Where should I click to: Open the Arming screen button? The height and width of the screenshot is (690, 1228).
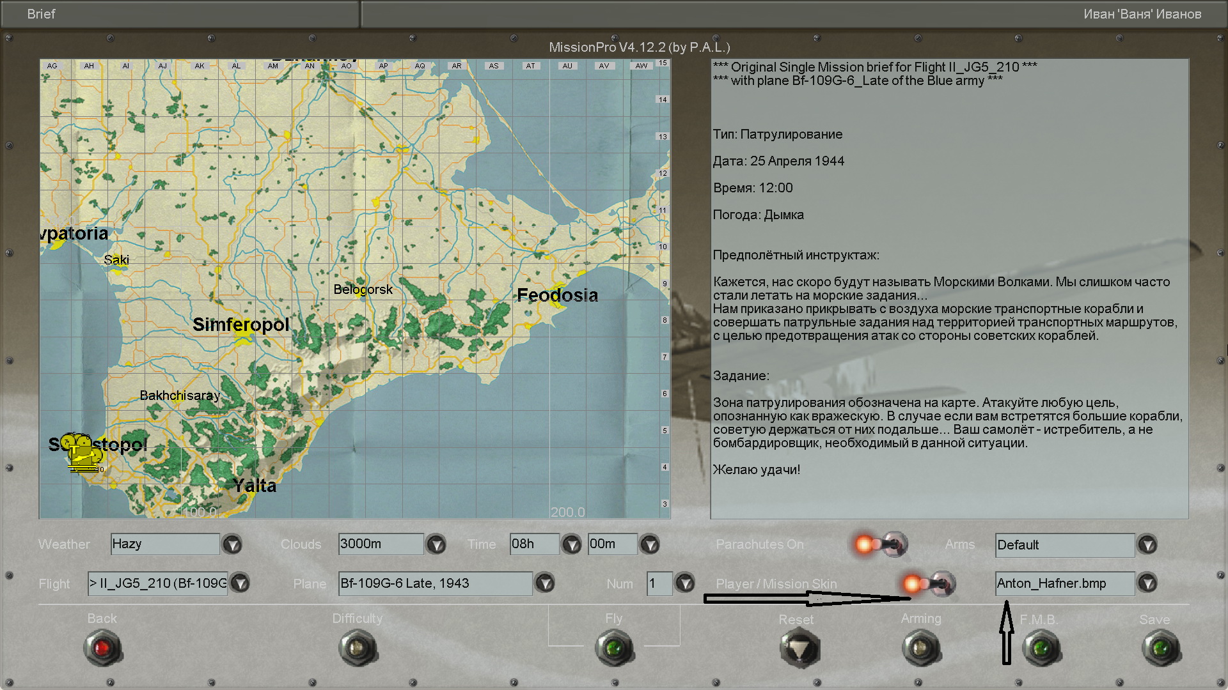coord(920,648)
